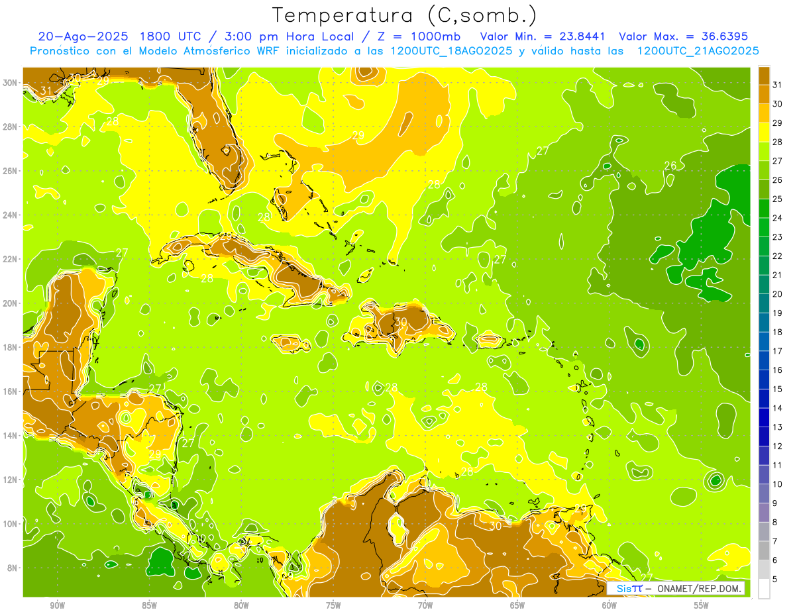Viewport: 795px width, 614px height.
Task: Click the color scale label 22
Action: [778, 256]
